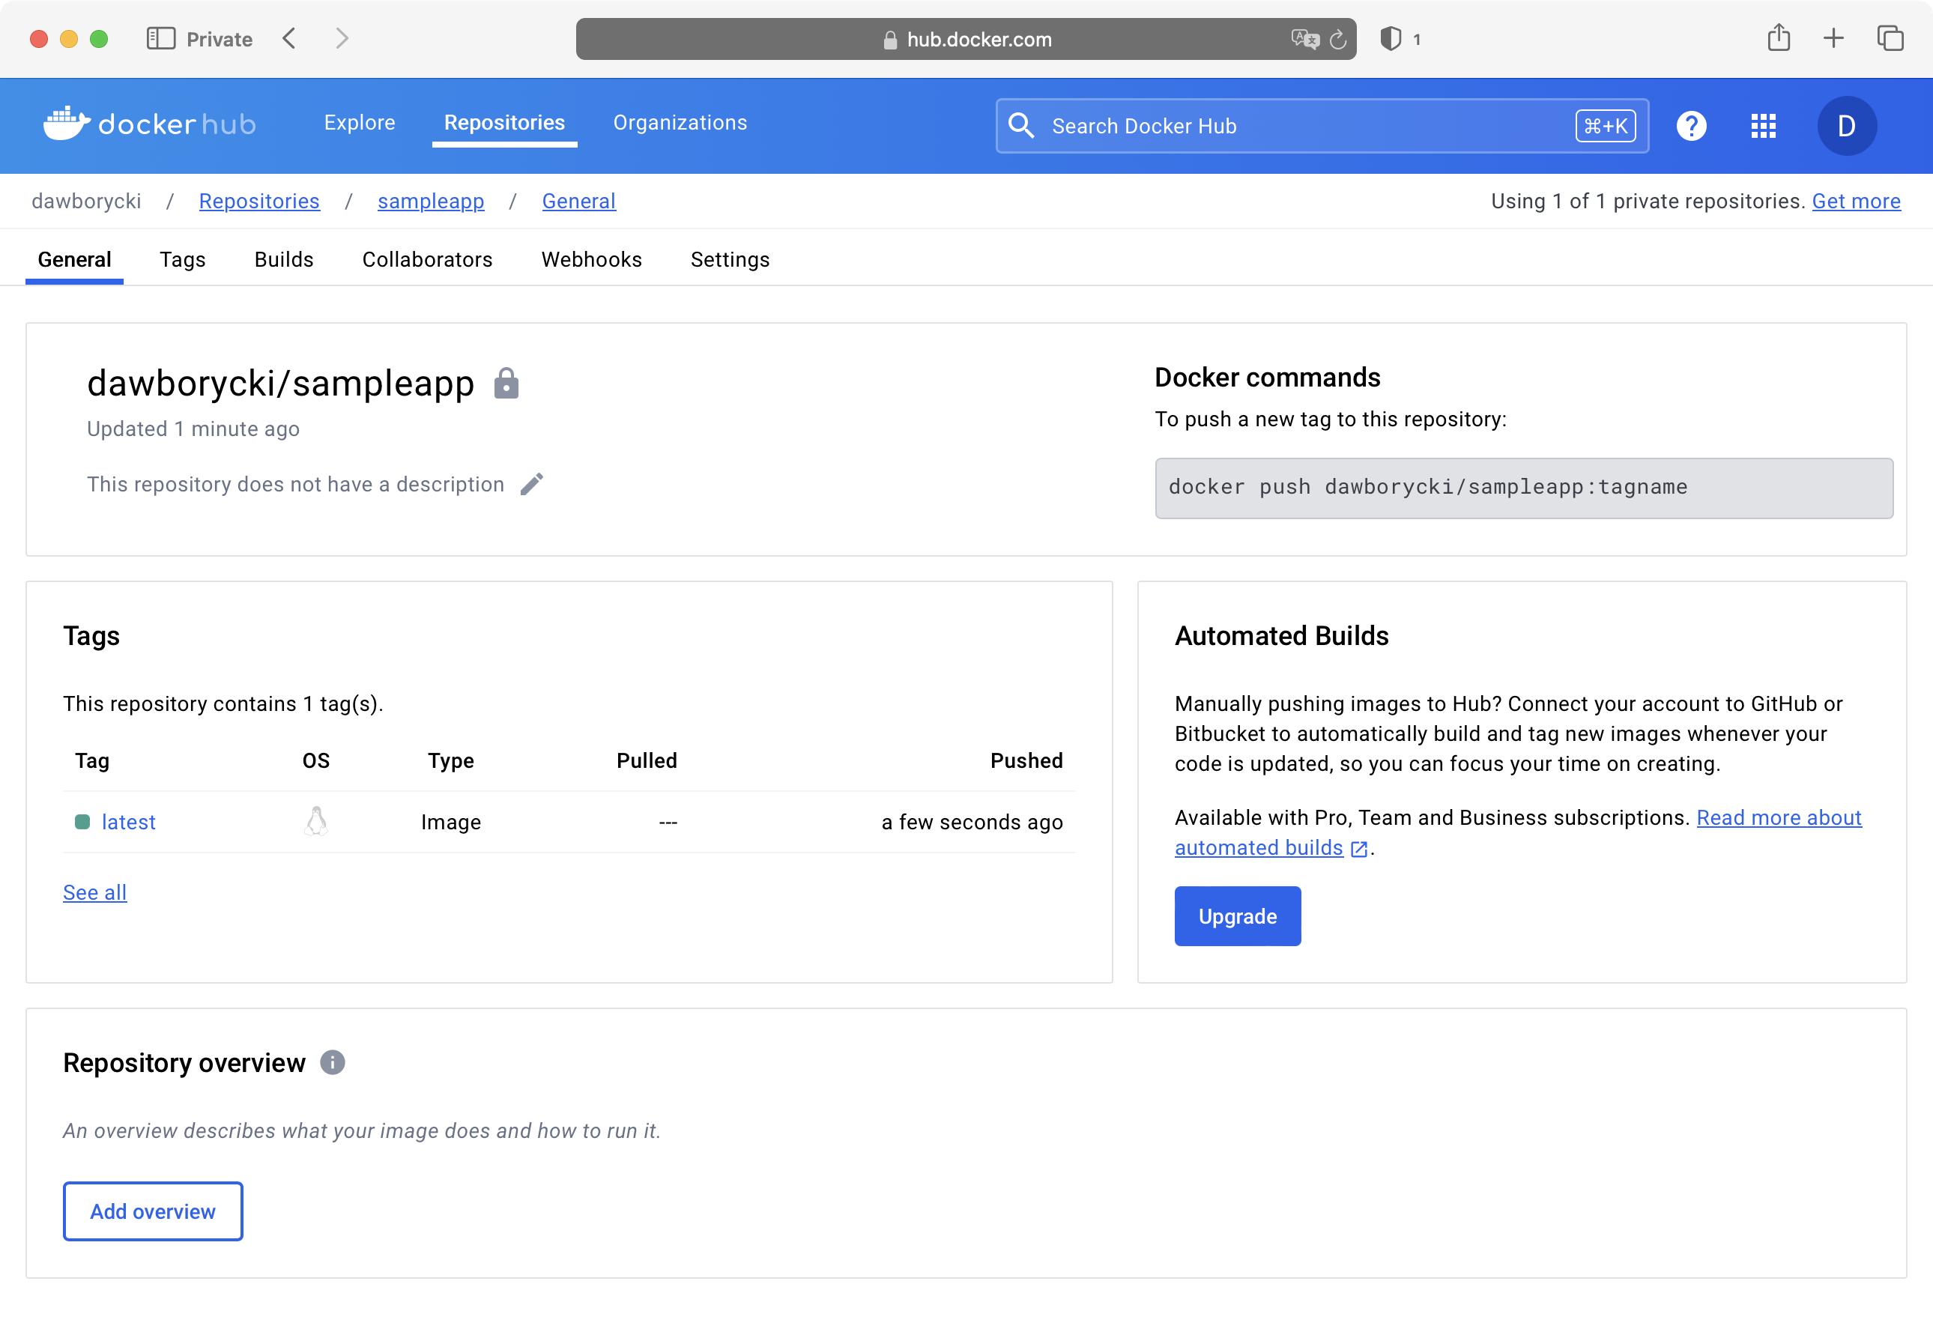Viewport: 1933px width, 1317px height.
Task: Click the OS column header
Action: click(316, 760)
